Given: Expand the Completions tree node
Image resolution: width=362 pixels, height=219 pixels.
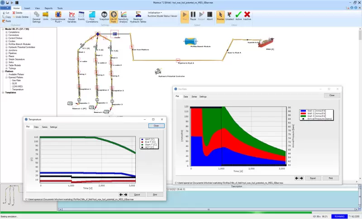Looking at the screenshot, I should 7,32.
